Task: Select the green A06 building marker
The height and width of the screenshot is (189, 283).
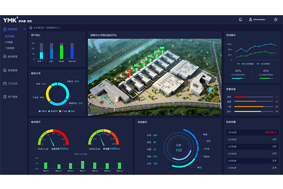Action: (x=162, y=49)
